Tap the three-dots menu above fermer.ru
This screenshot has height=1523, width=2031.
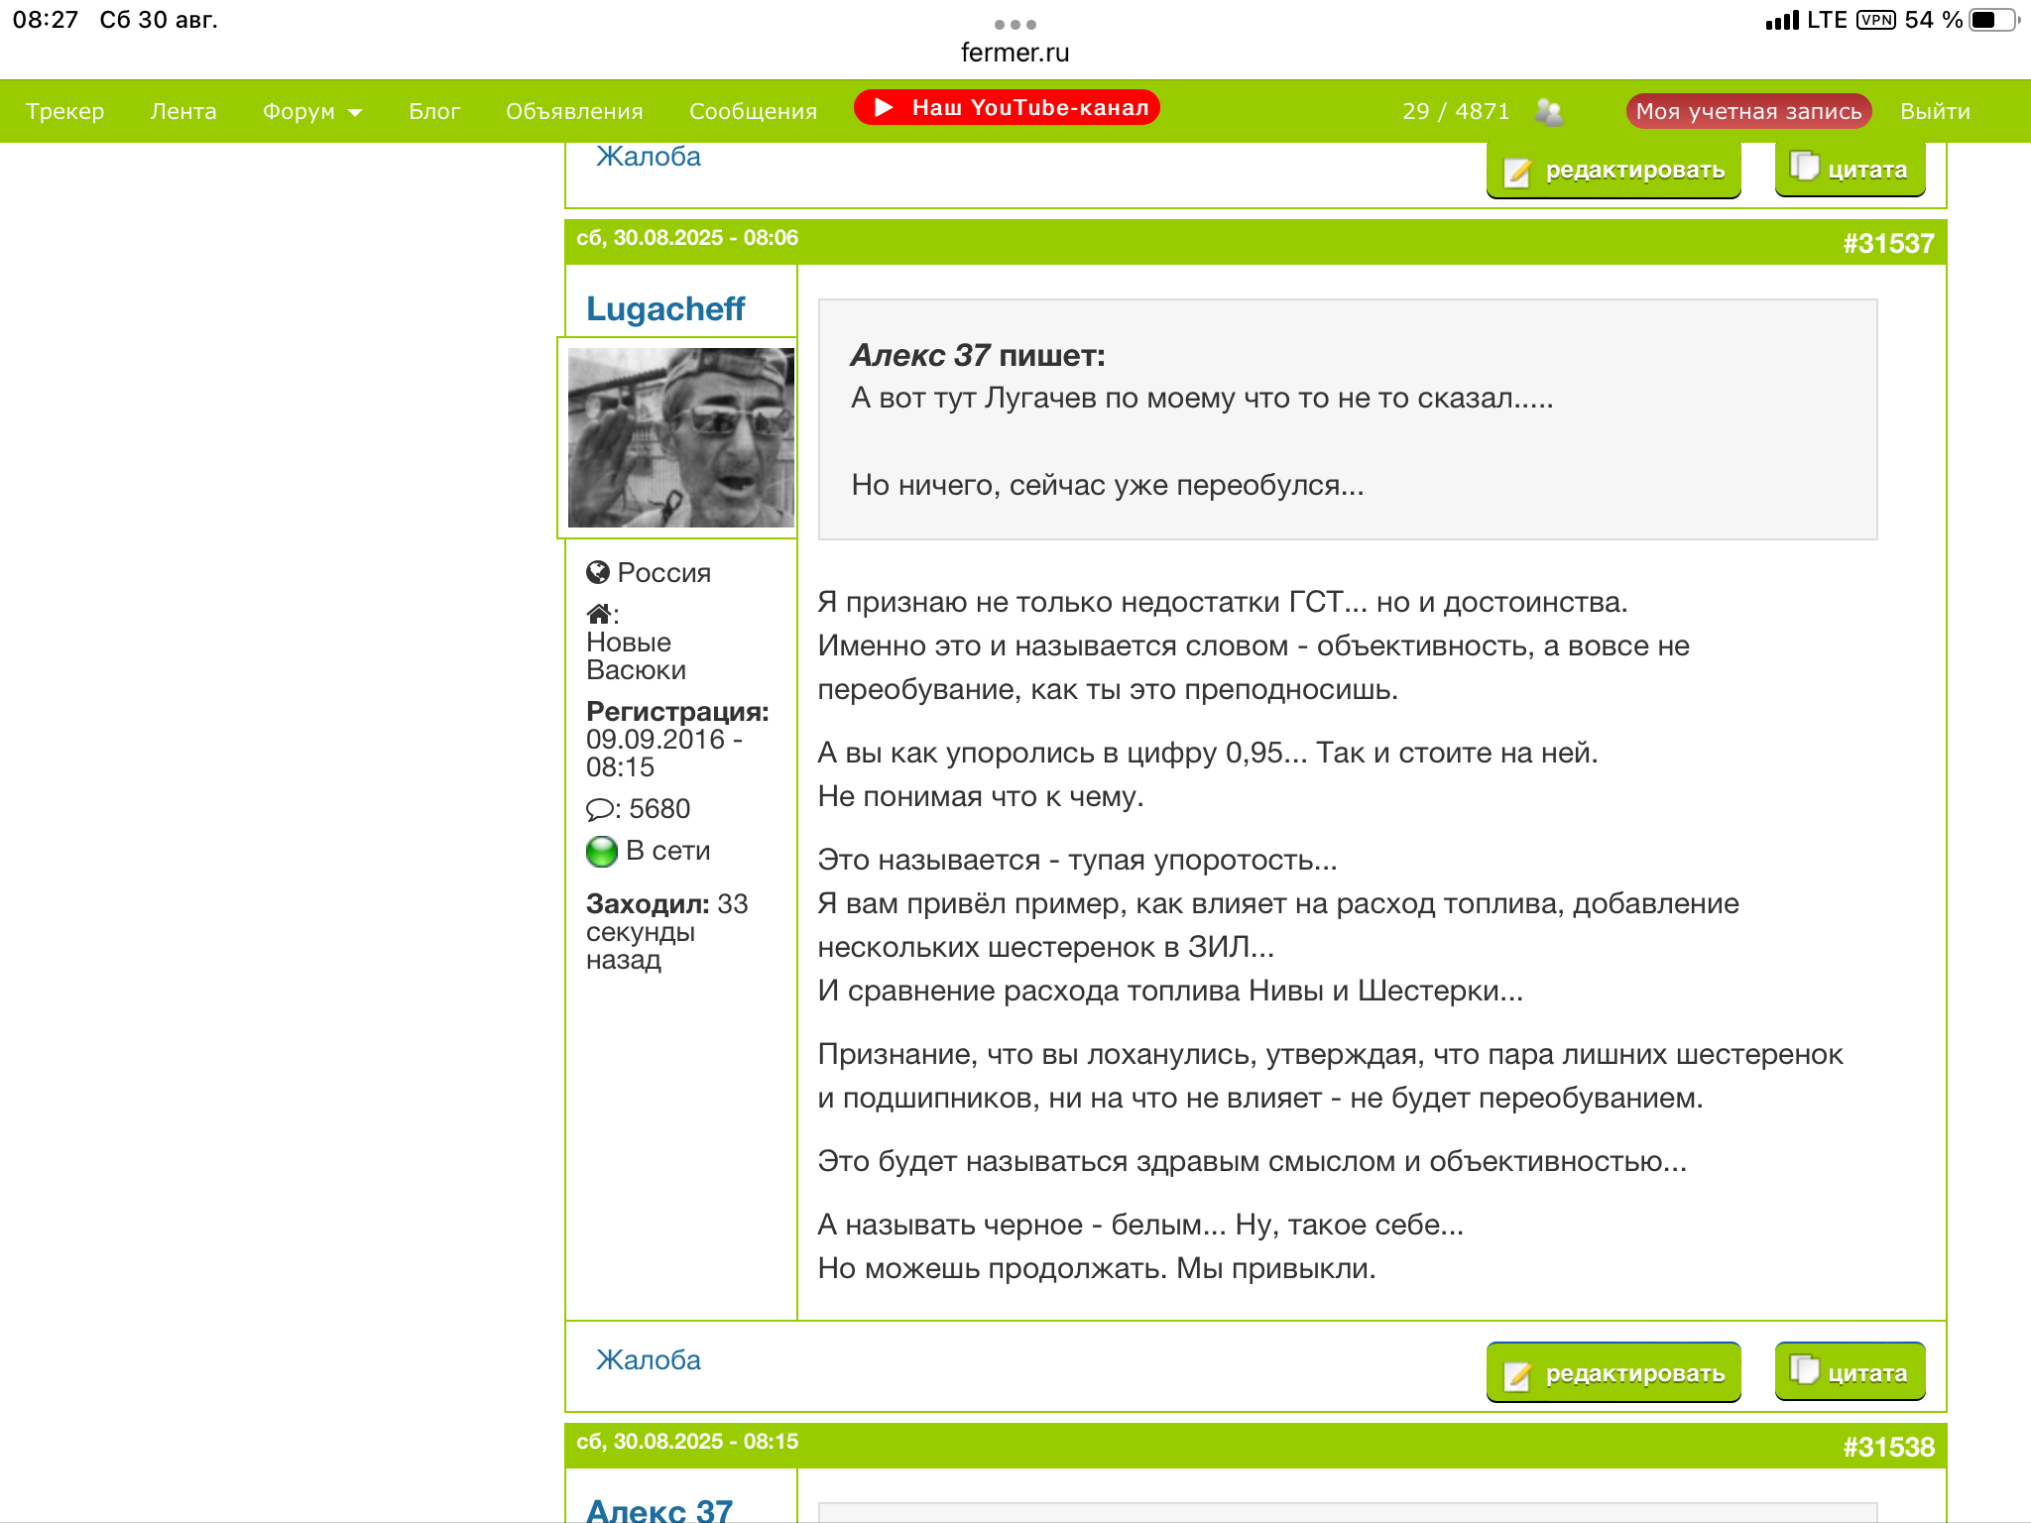[x=1015, y=24]
